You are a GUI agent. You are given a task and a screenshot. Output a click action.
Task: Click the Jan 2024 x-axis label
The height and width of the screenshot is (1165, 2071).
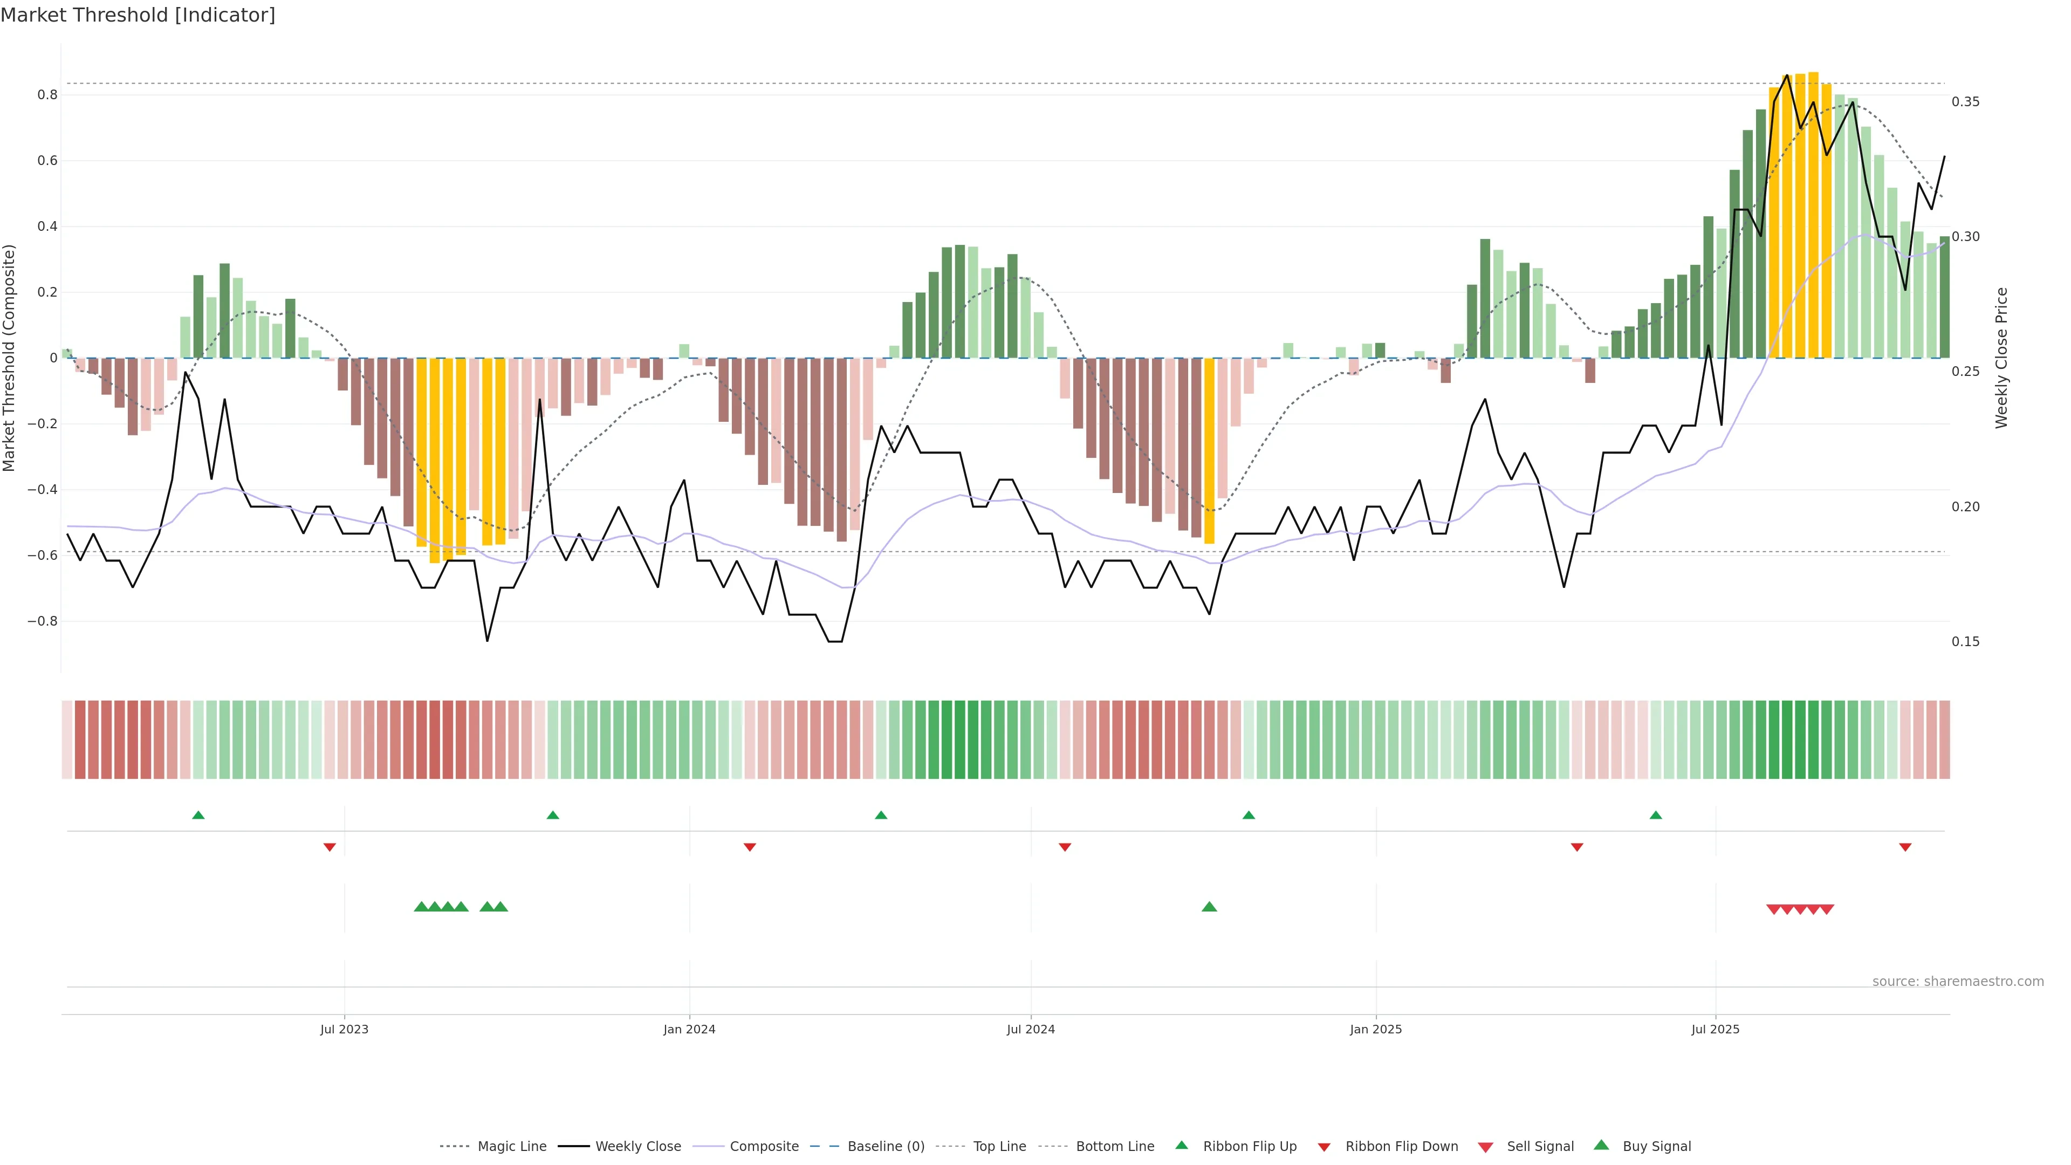click(689, 1029)
